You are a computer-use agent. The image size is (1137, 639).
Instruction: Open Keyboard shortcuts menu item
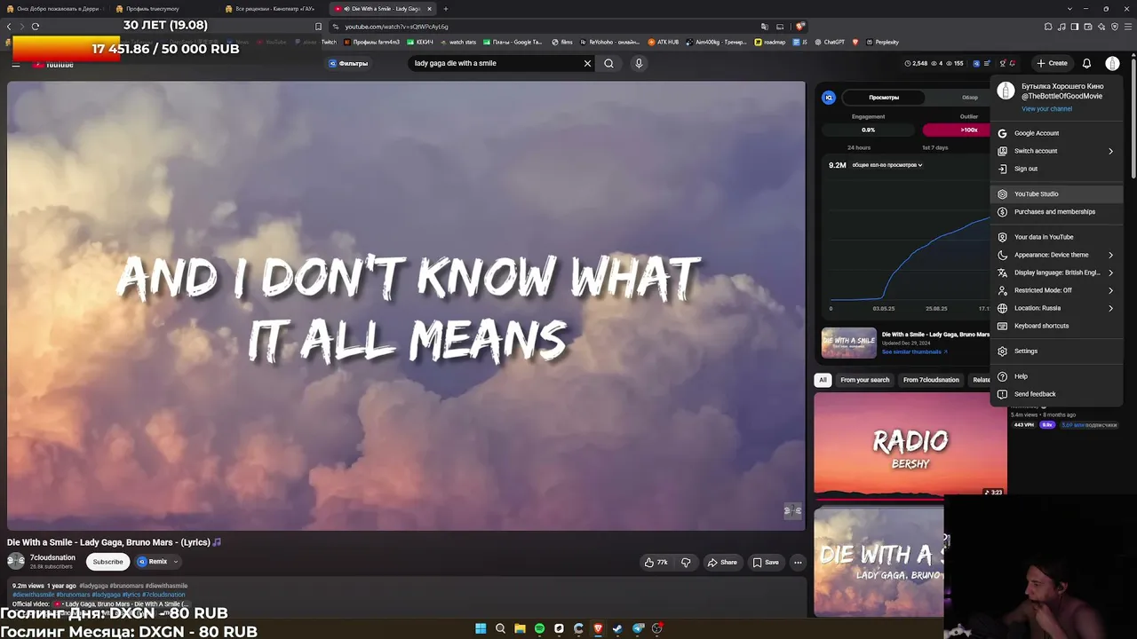[1056, 326]
